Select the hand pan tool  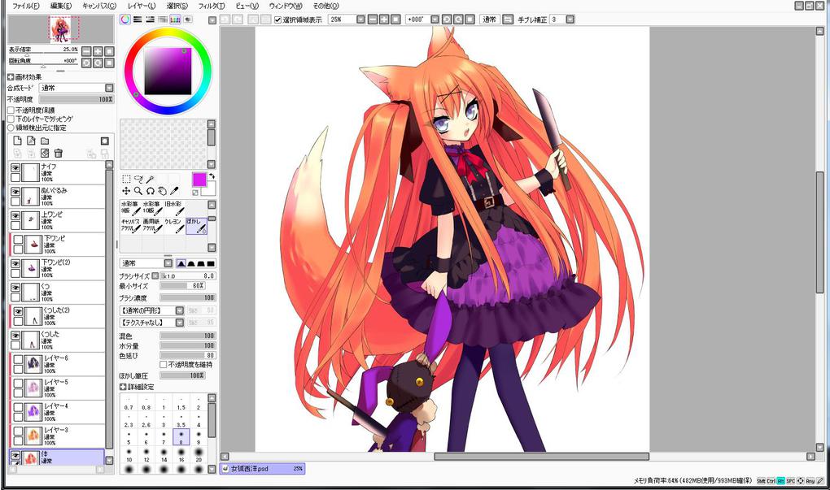(x=162, y=191)
